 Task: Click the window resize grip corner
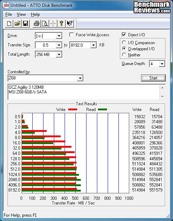[x=168, y=216]
